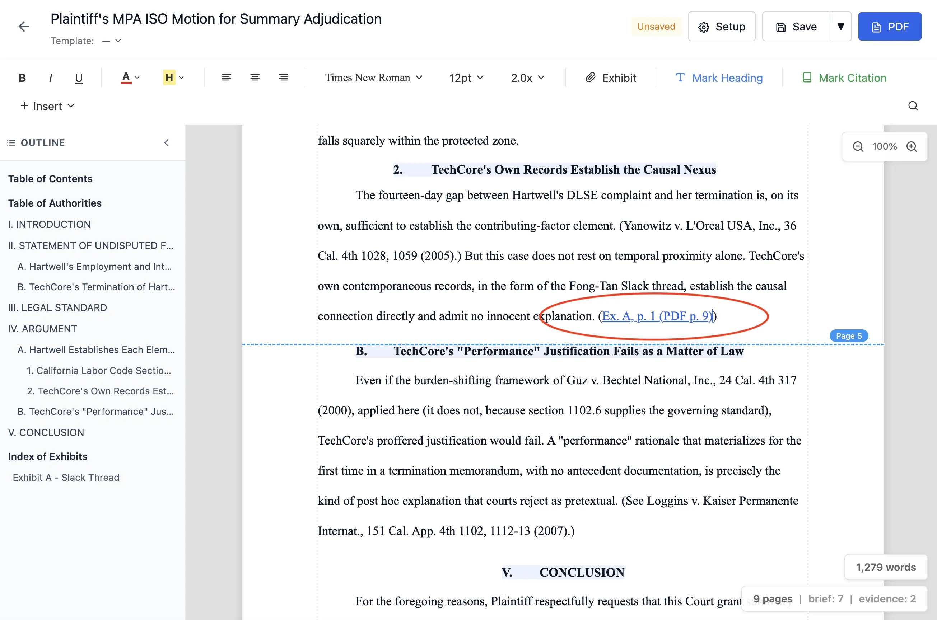This screenshot has width=937, height=620.
Task: Click the 9 pages status indicator
Action: 773,598
